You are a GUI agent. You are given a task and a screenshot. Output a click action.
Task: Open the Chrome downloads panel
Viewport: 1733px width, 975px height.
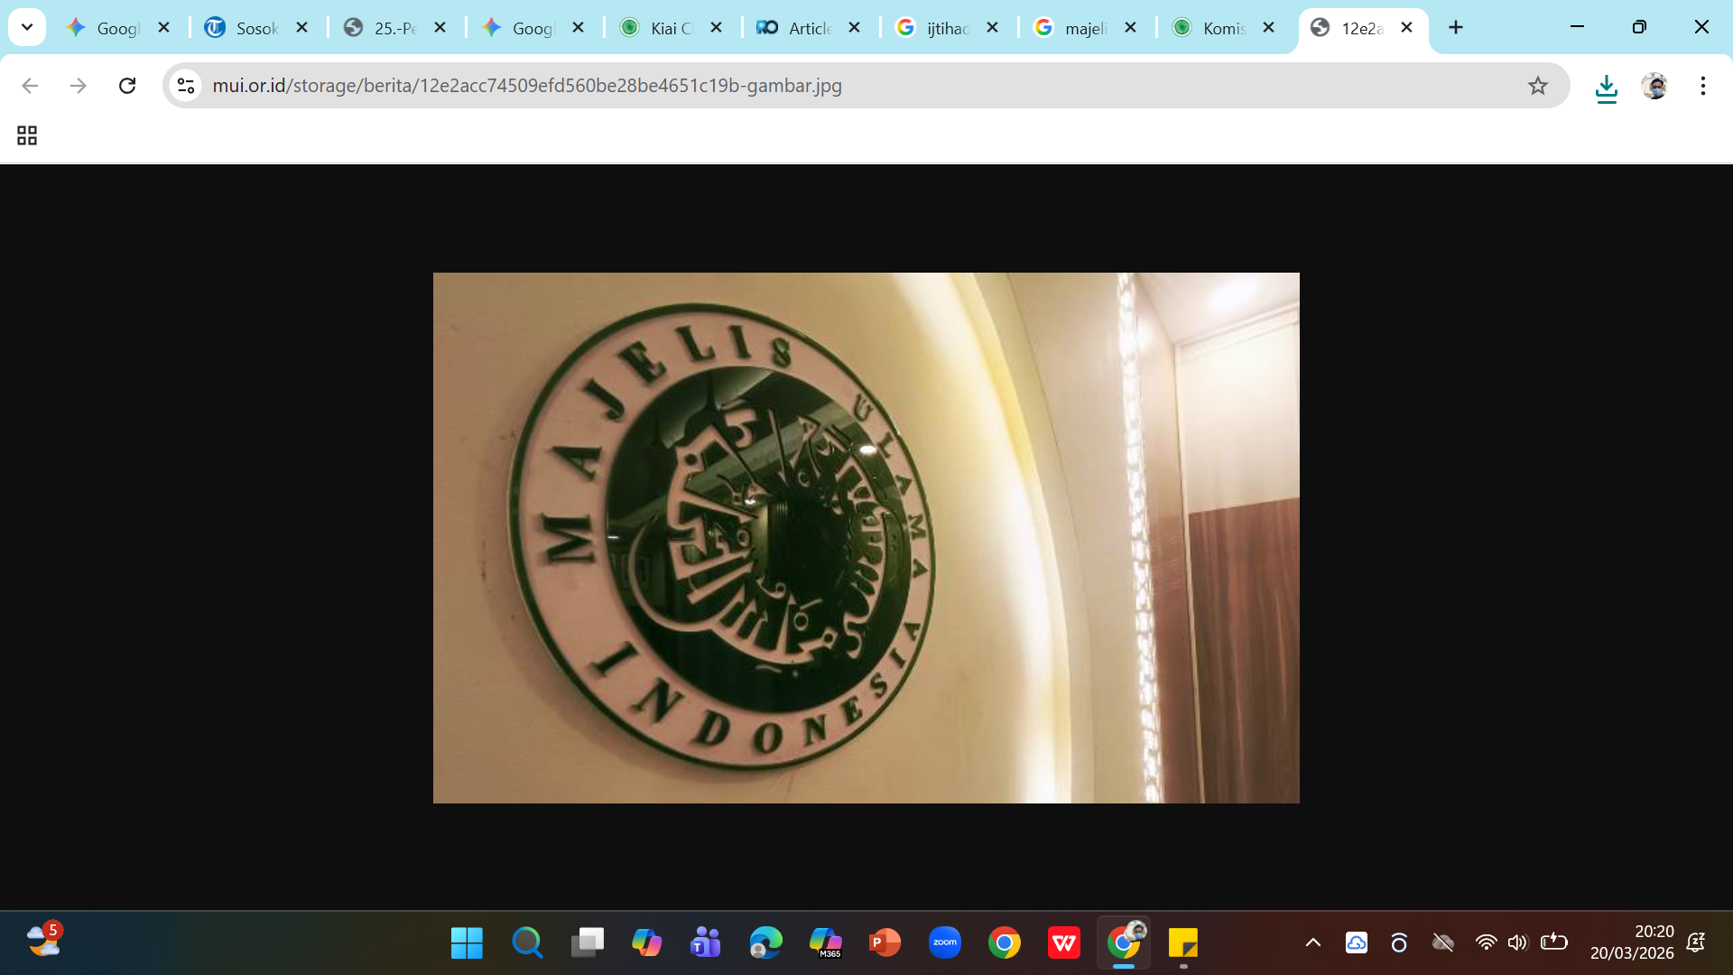[1607, 88]
